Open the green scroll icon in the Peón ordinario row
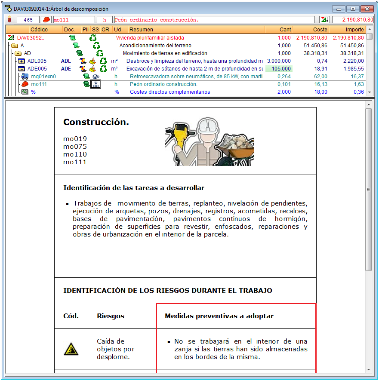Image resolution: width=379 pixels, height=381 pixels. pyautogui.click(x=86, y=84)
